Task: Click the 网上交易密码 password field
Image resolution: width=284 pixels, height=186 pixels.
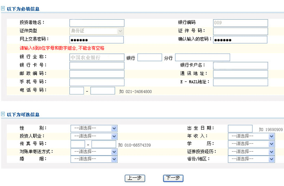Action: [96, 40]
